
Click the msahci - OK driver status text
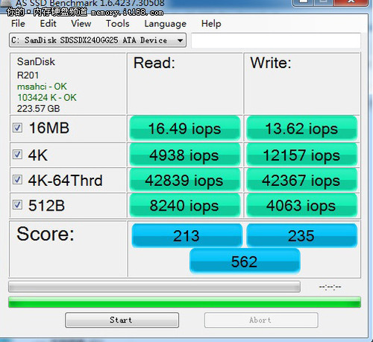pos(42,87)
